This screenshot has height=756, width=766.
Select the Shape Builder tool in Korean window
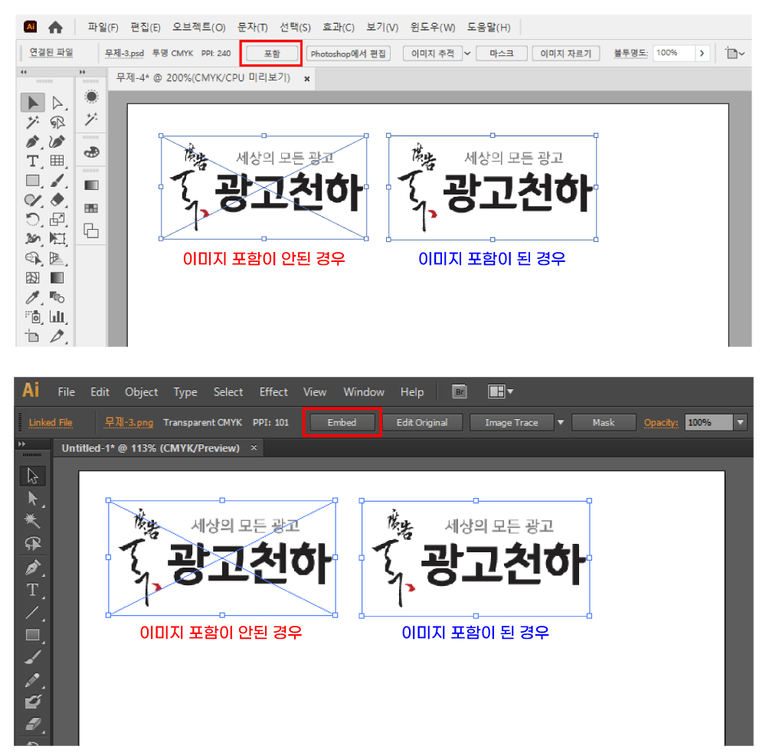(33, 258)
